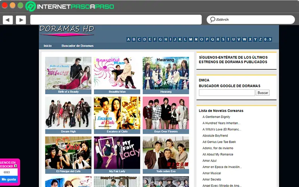
Task: Open alphabet index letter D
Action: (145, 40)
